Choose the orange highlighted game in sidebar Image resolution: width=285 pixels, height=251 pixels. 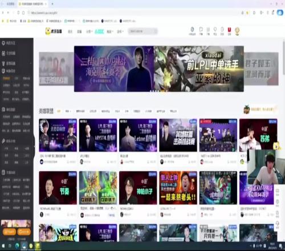[x=6, y=78]
